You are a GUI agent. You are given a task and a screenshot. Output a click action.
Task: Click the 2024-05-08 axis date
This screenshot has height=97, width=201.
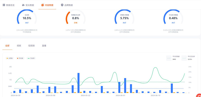51,95
